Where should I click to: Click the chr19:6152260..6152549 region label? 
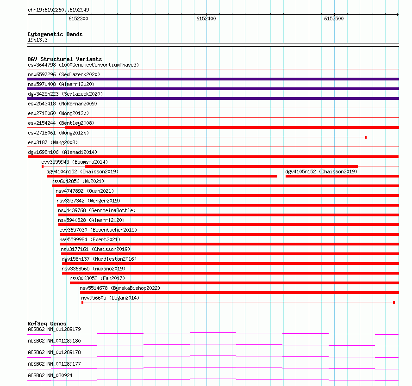coord(58,10)
